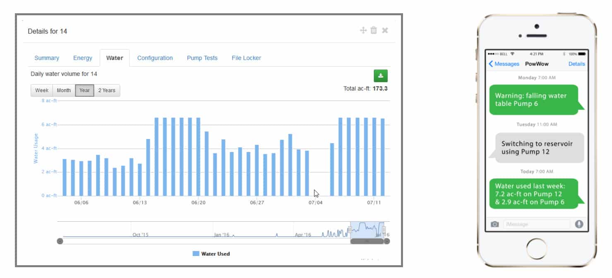Tap the Details link in the PowWow chat

576,64
